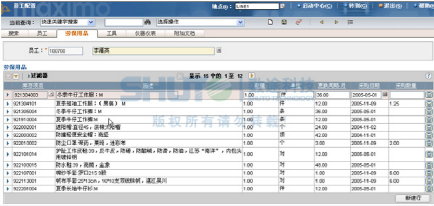Click the 员工 number field 100700

[x=65, y=51]
